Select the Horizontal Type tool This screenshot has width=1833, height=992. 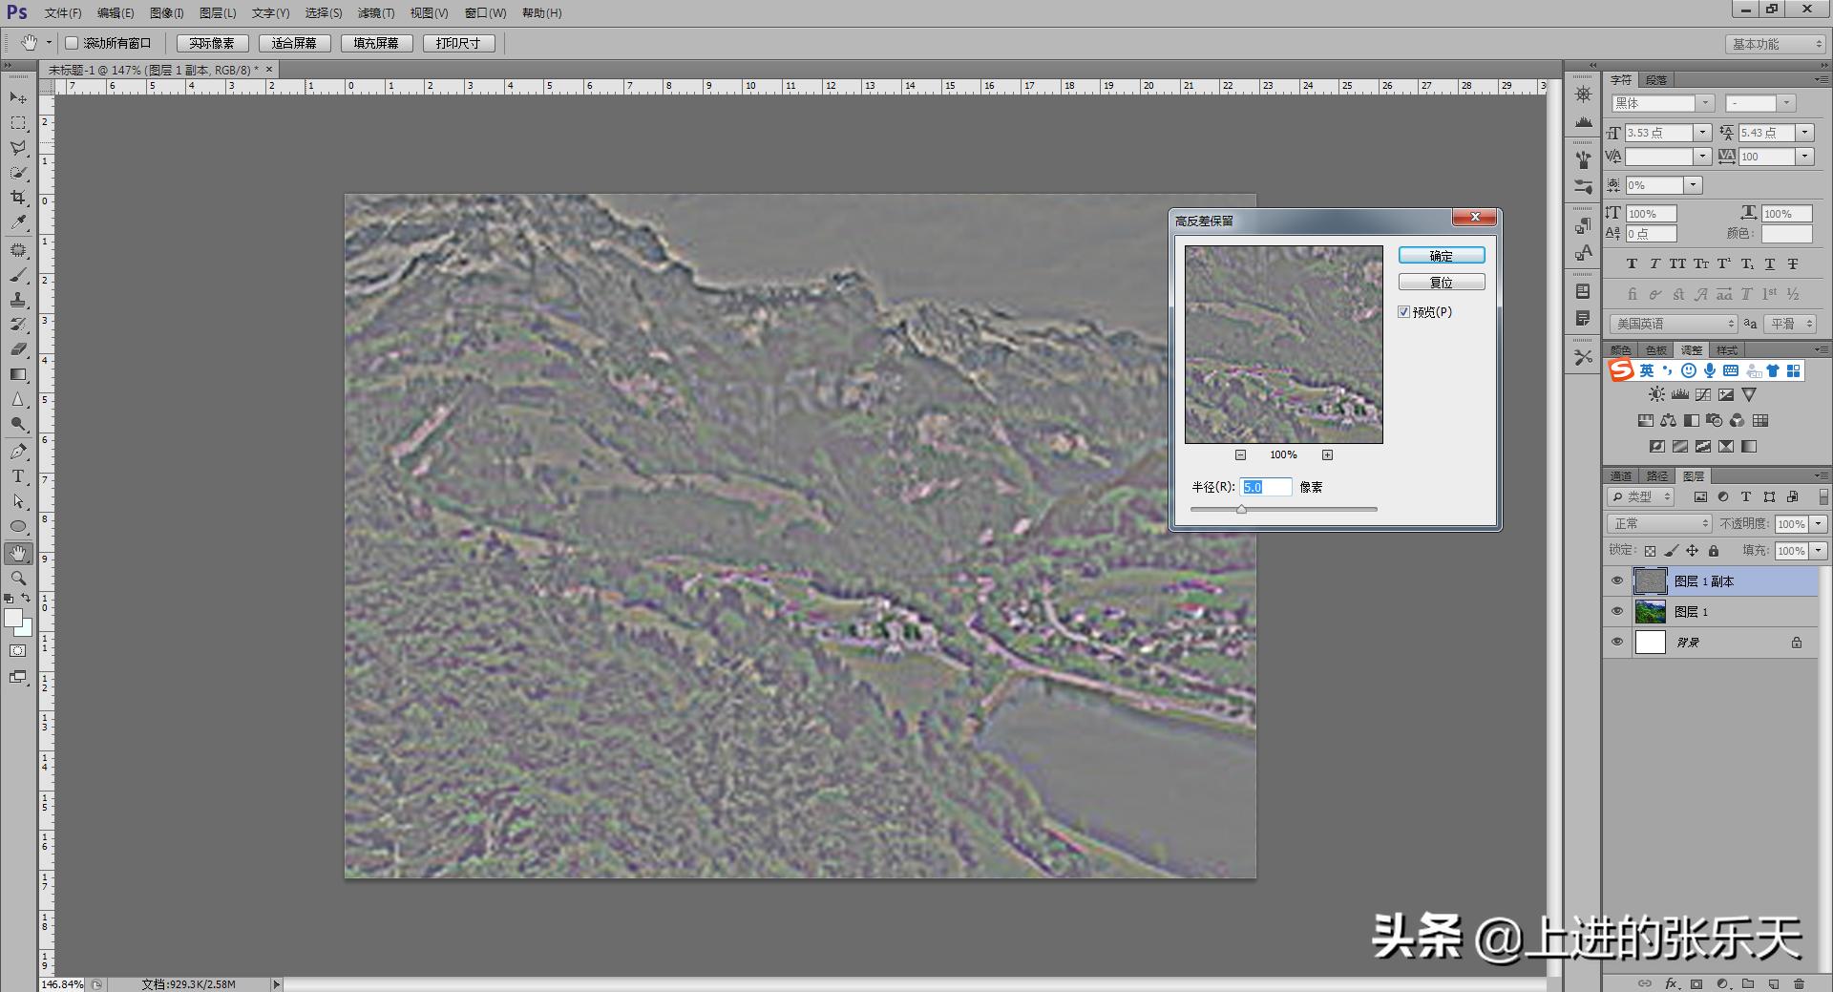[x=17, y=476]
